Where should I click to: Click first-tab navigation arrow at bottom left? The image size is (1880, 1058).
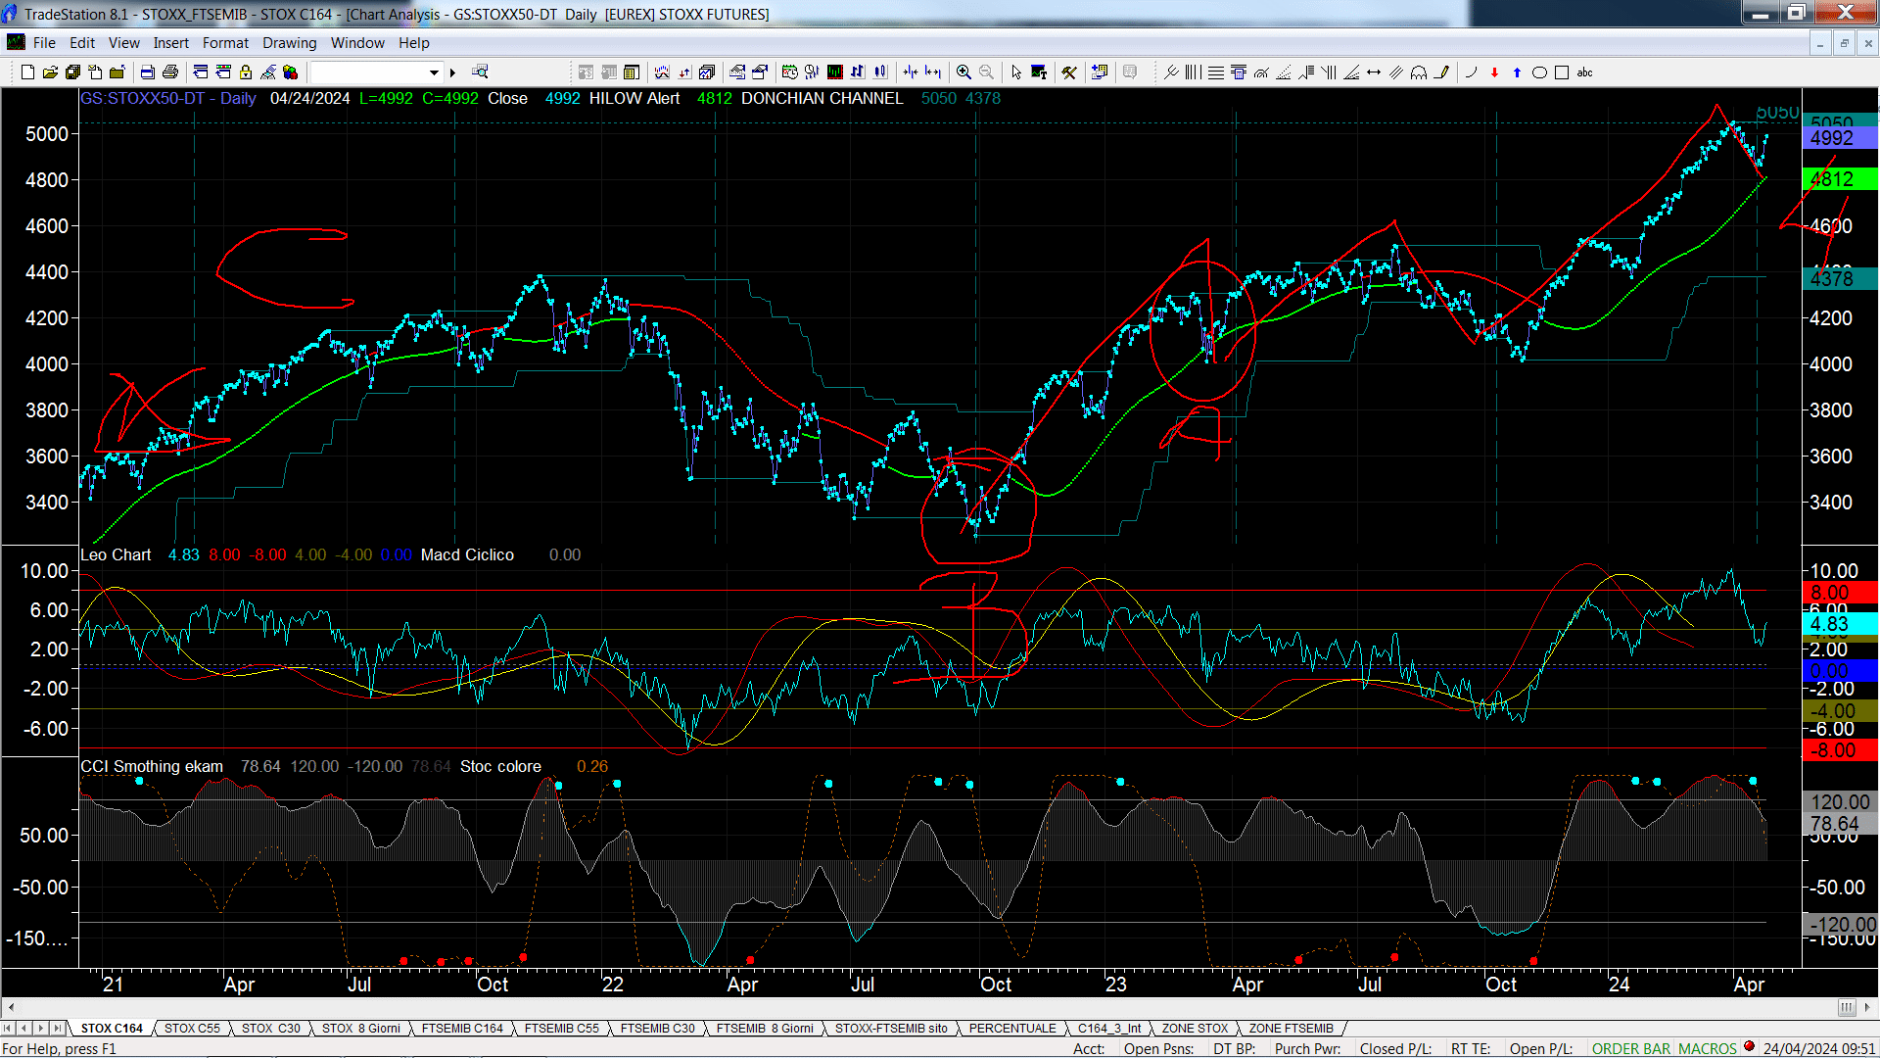(8, 1028)
